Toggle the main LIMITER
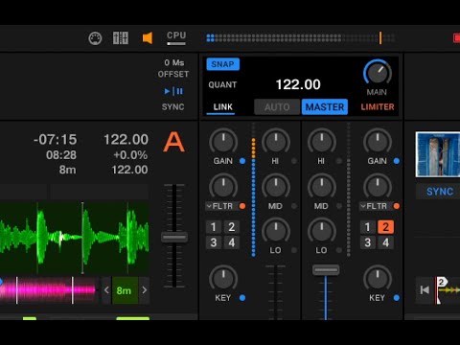The height and width of the screenshot is (345, 460). tap(378, 107)
